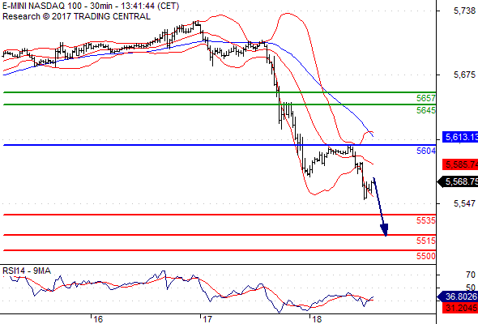Click the red 31.2045 RSI average tag

pyautogui.click(x=460, y=308)
